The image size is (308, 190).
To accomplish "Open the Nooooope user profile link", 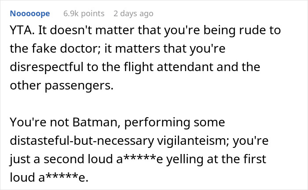I will coord(29,14).
